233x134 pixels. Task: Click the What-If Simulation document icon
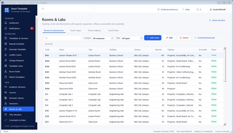[6, 77]
